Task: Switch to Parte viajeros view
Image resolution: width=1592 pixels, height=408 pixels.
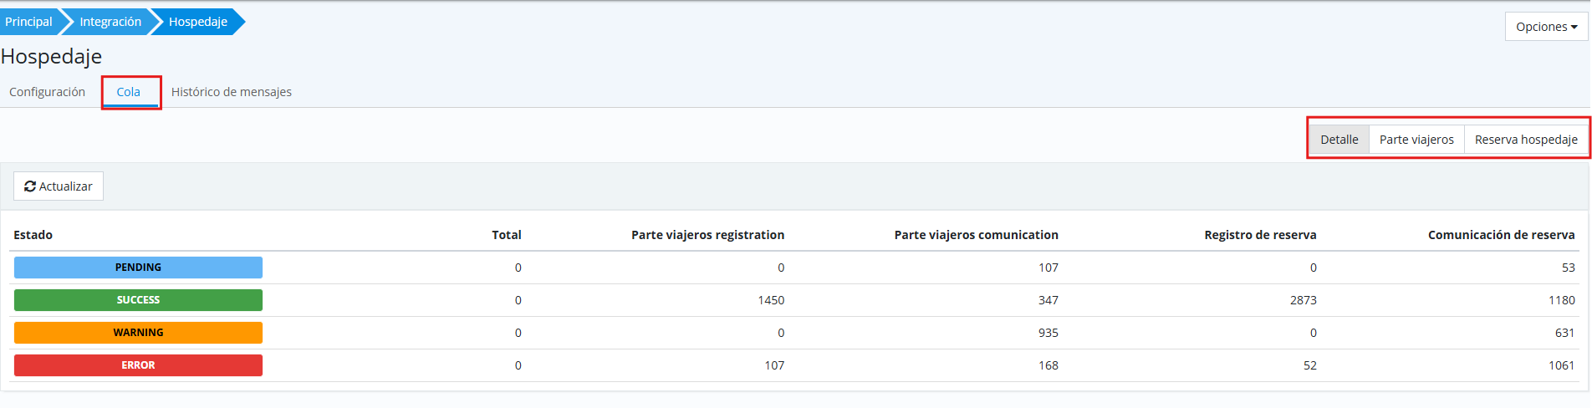Action: point(1416,140)
